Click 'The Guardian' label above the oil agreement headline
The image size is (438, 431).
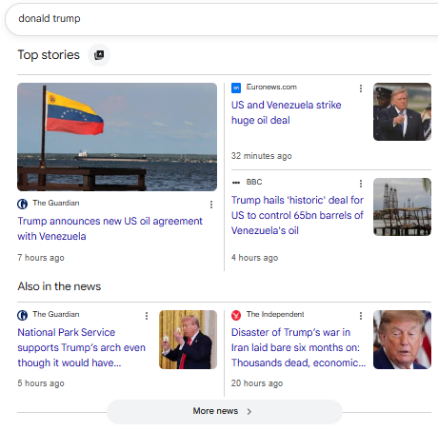(x=56, y=203)
